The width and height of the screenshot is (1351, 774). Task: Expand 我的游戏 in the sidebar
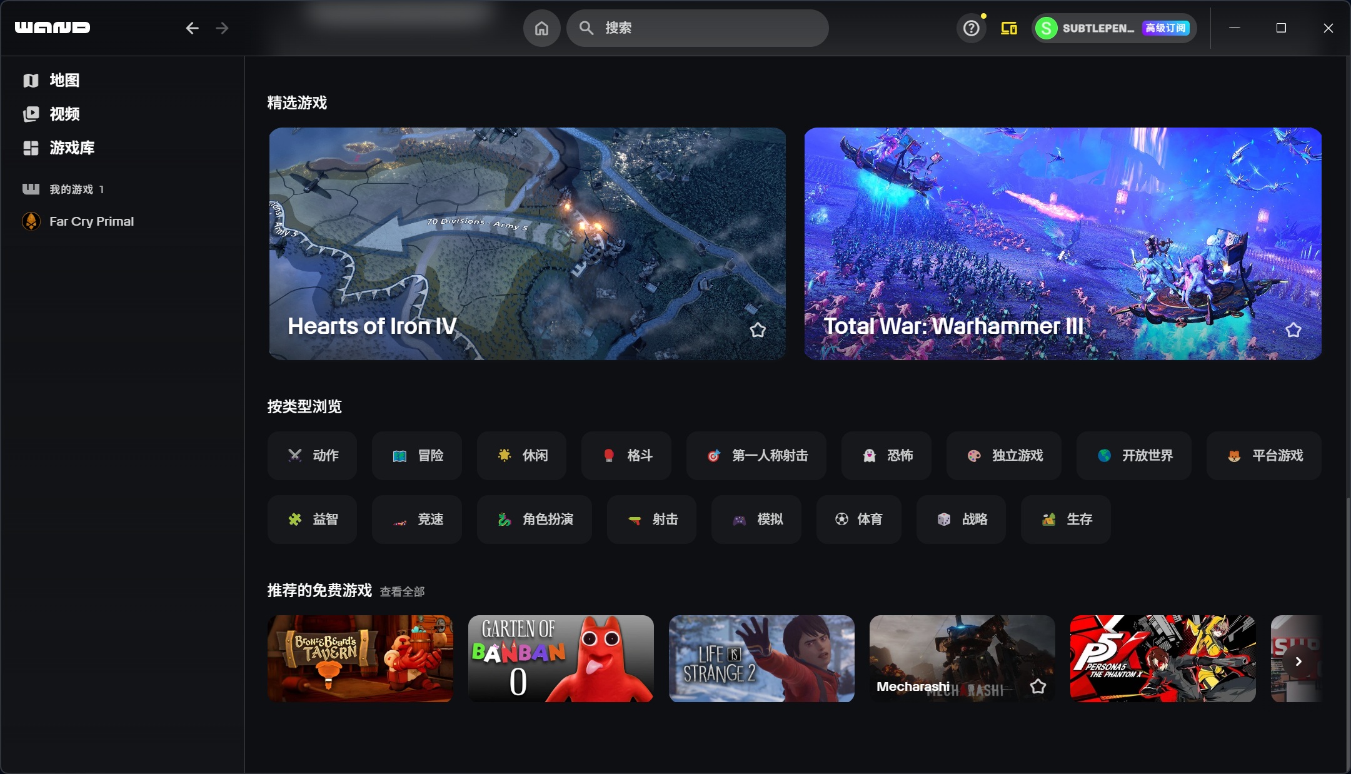click(74, 189)
